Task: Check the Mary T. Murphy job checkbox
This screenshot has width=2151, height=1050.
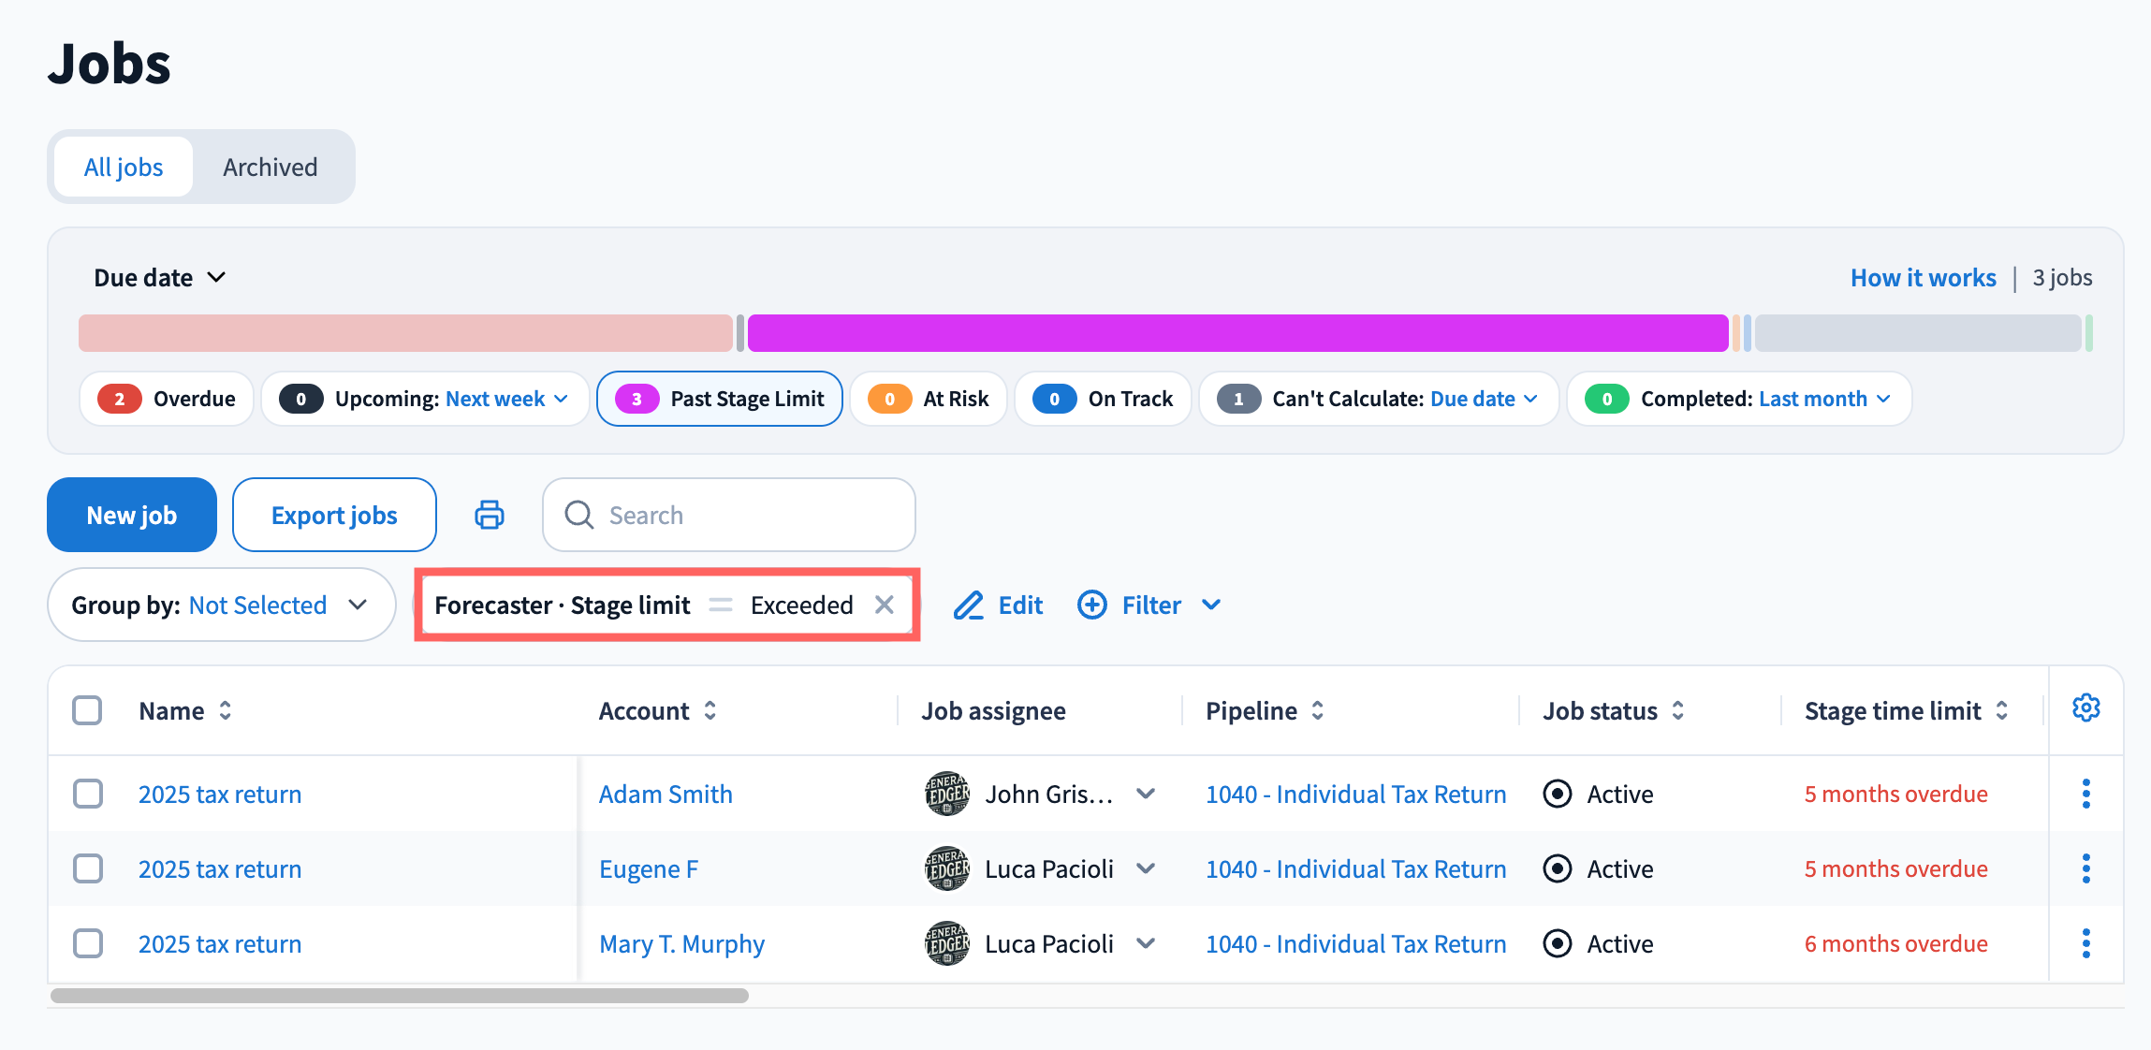Action: pos(88,943)
